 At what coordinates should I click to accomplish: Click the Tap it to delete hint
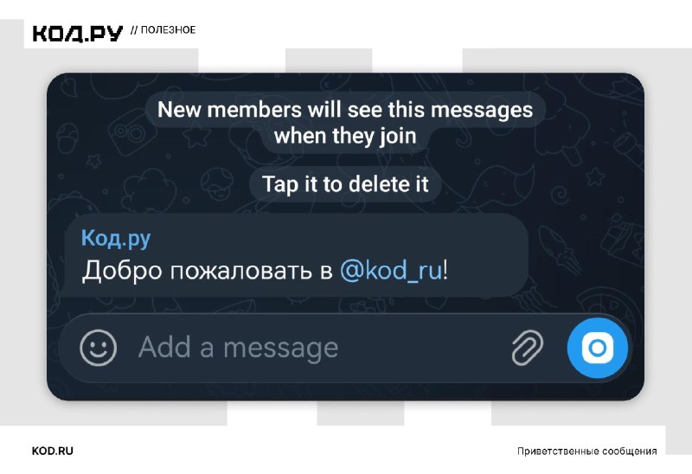tap(345, 184)
